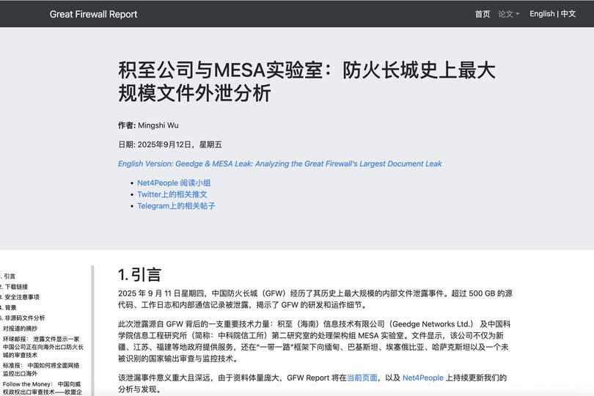Open Twitter上的相关推文 link
Image resolution: width=594 pixels, height=396 pixels.
tap(172, 194)
